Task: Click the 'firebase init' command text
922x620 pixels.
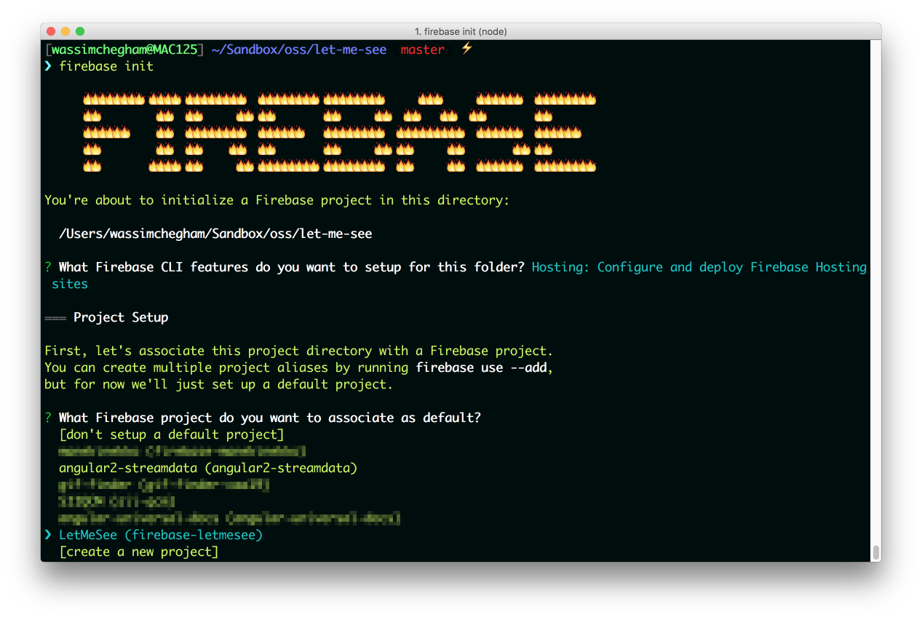Action: (x=106, y=66)
